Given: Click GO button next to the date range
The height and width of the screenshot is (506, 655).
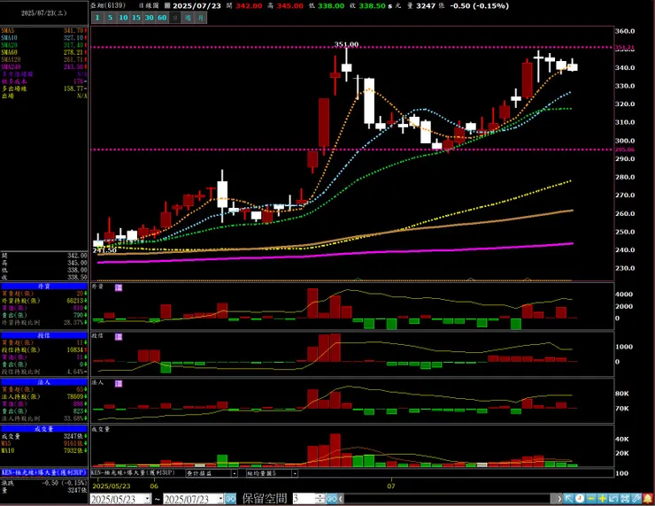Looking at the screenshot, I should click(x=231, y=499).
